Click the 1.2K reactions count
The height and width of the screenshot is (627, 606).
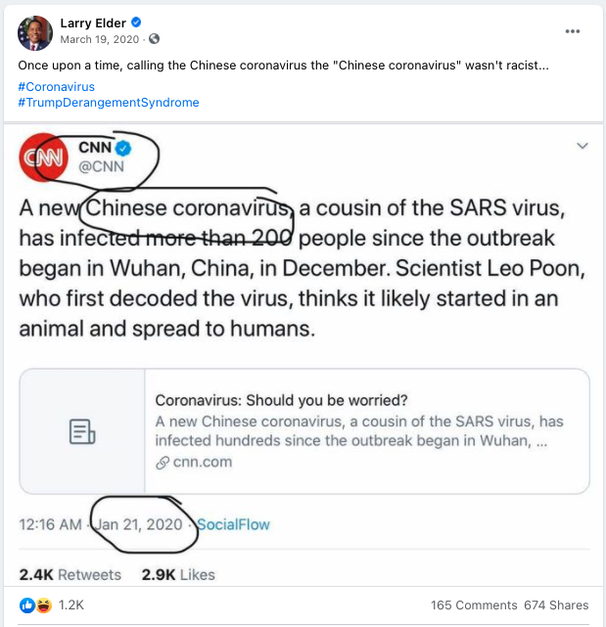70,605
